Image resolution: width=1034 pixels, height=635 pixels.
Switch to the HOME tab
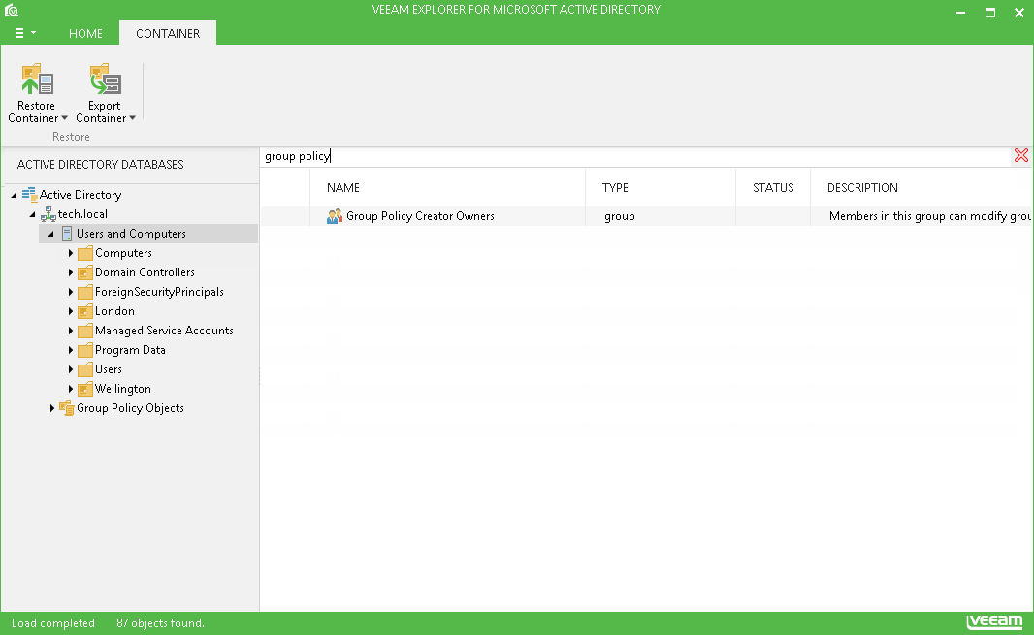[85, 34]
